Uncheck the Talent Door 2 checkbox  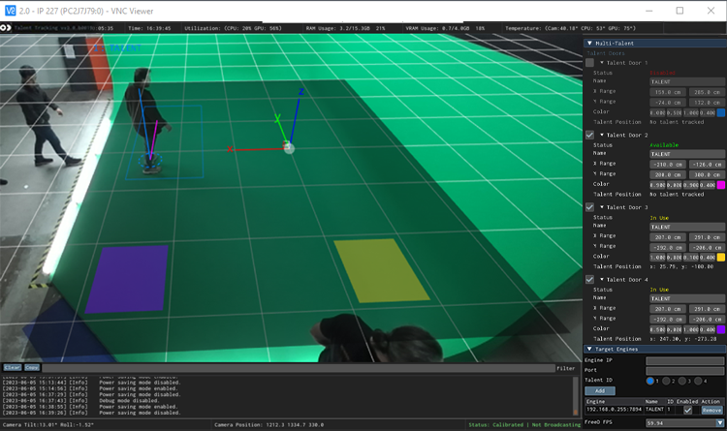click(589, 135)
